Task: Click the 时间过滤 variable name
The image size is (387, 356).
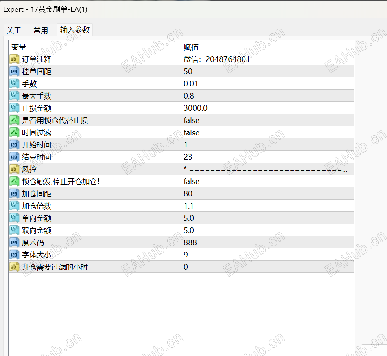Action: (37, 133)
